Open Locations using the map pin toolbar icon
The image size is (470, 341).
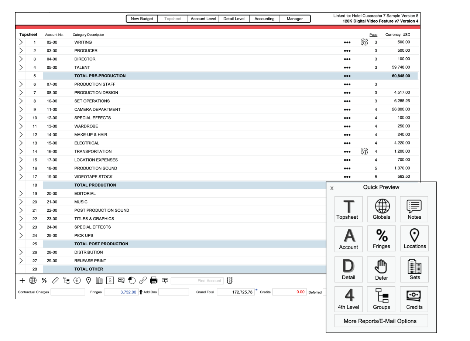(x=89, y=280)
